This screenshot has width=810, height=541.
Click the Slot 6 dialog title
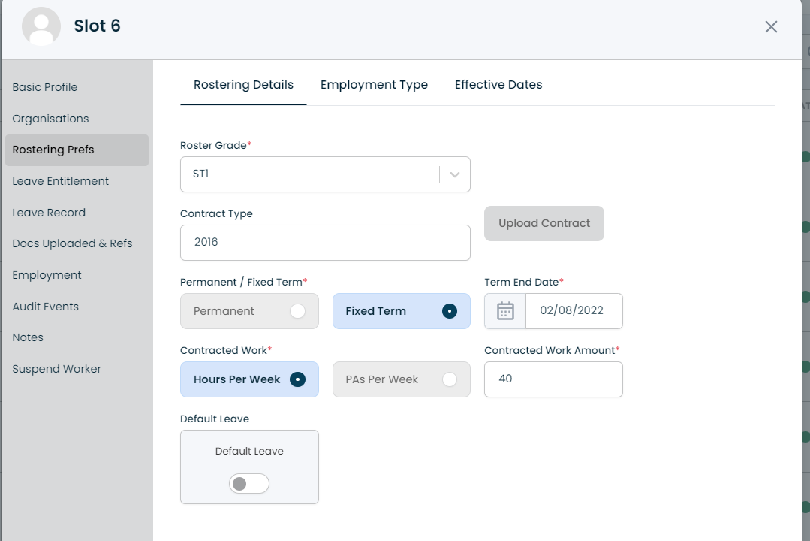97,26
